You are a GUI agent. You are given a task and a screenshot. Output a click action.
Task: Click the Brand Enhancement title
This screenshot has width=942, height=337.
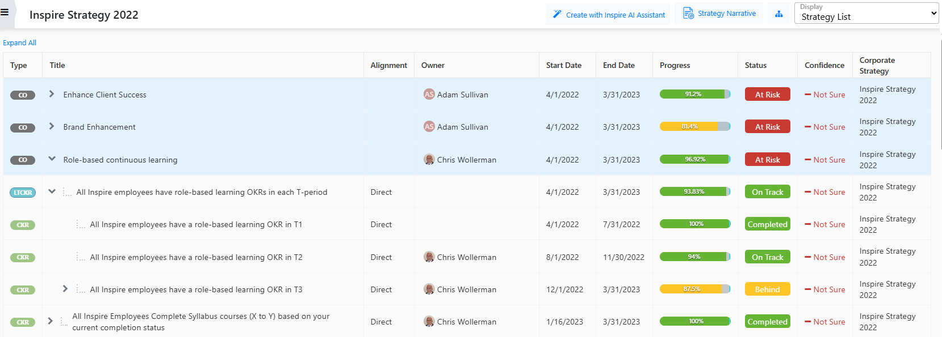point(99,127)
